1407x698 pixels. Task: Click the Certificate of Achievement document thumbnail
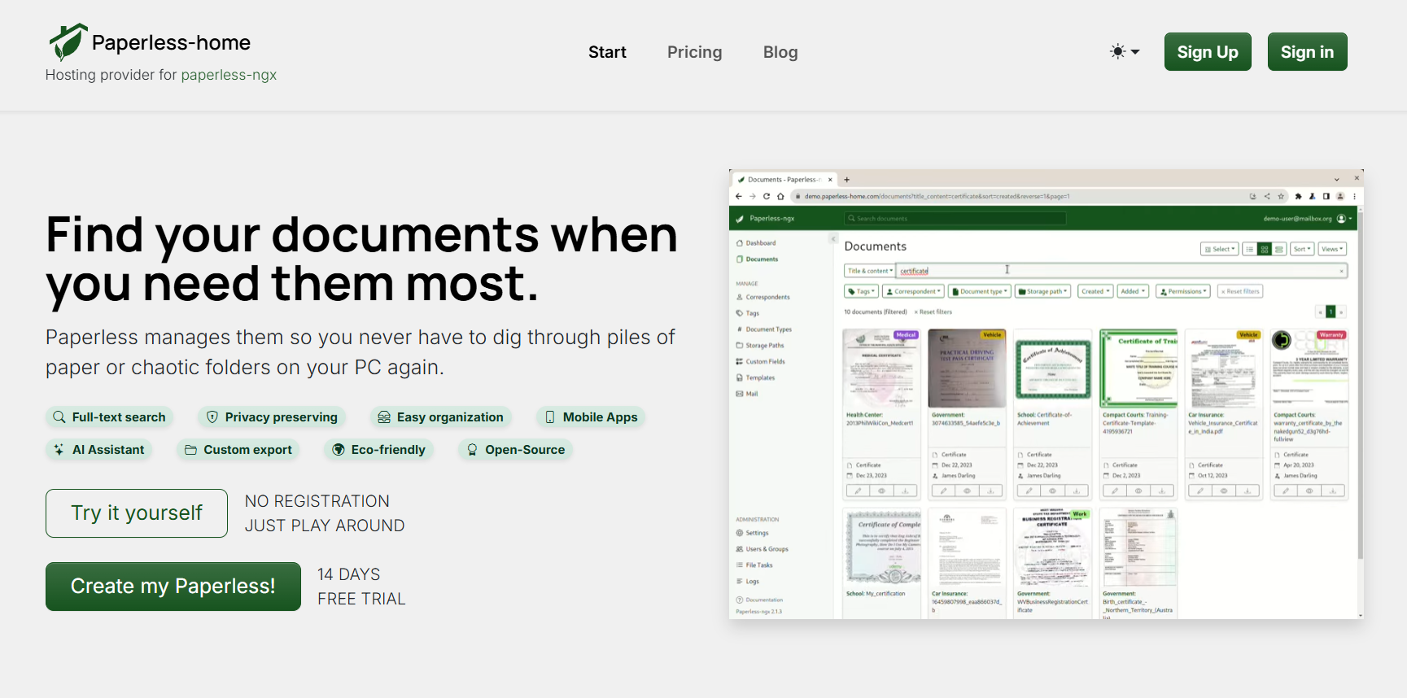click(x=1054, y=368)
